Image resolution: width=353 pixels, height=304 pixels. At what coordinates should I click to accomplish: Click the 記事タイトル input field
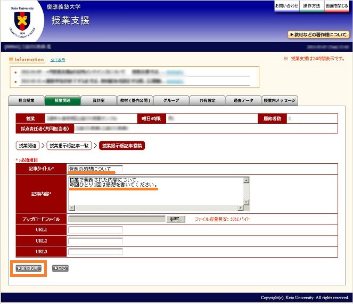point(96,169)
